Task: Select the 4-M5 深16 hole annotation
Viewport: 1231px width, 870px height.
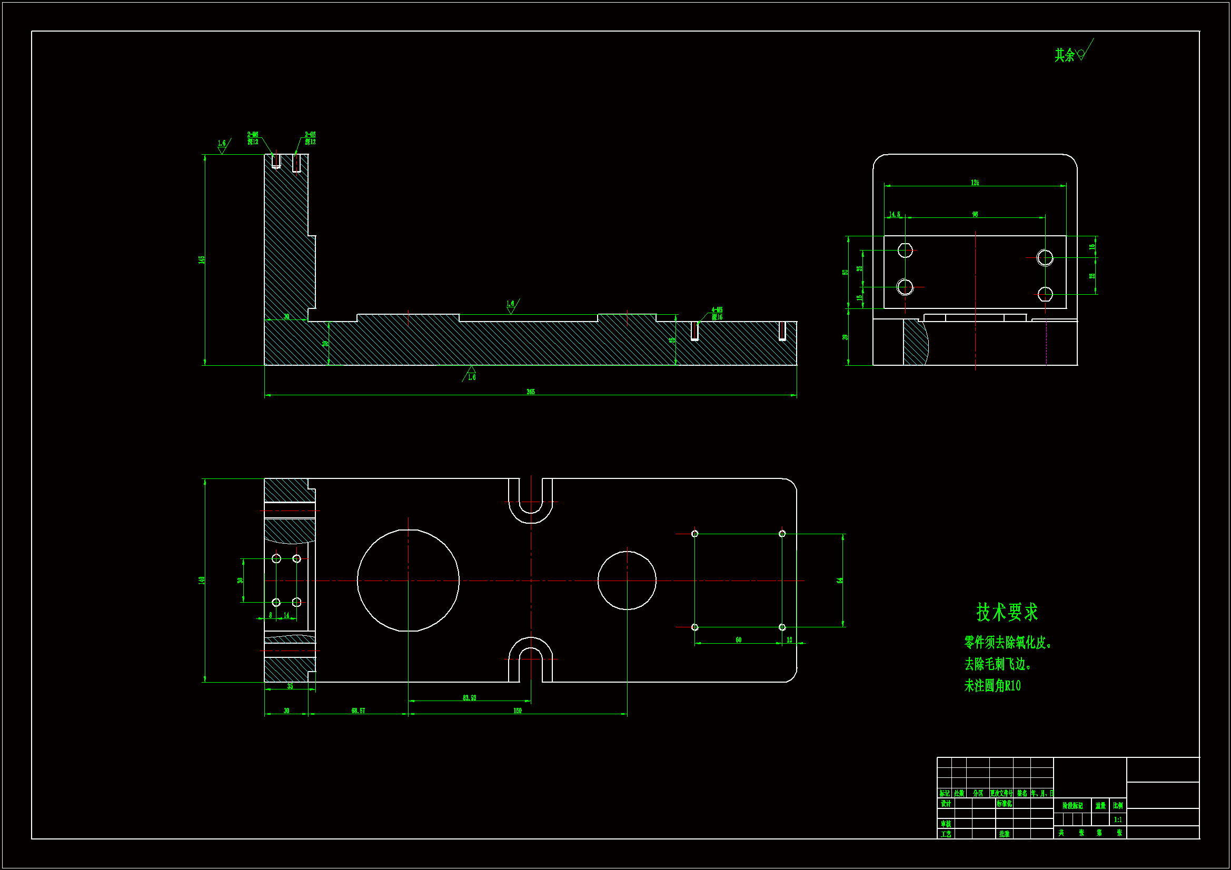Action: (717, 314)
